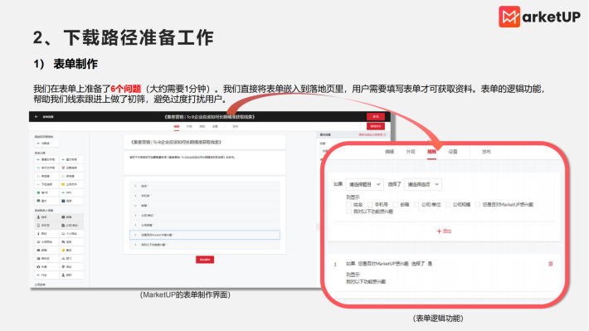Viewport: 589px width, 331px height.
Task: Add the 姓名 person-icon contact field
Action: [46, 217]
